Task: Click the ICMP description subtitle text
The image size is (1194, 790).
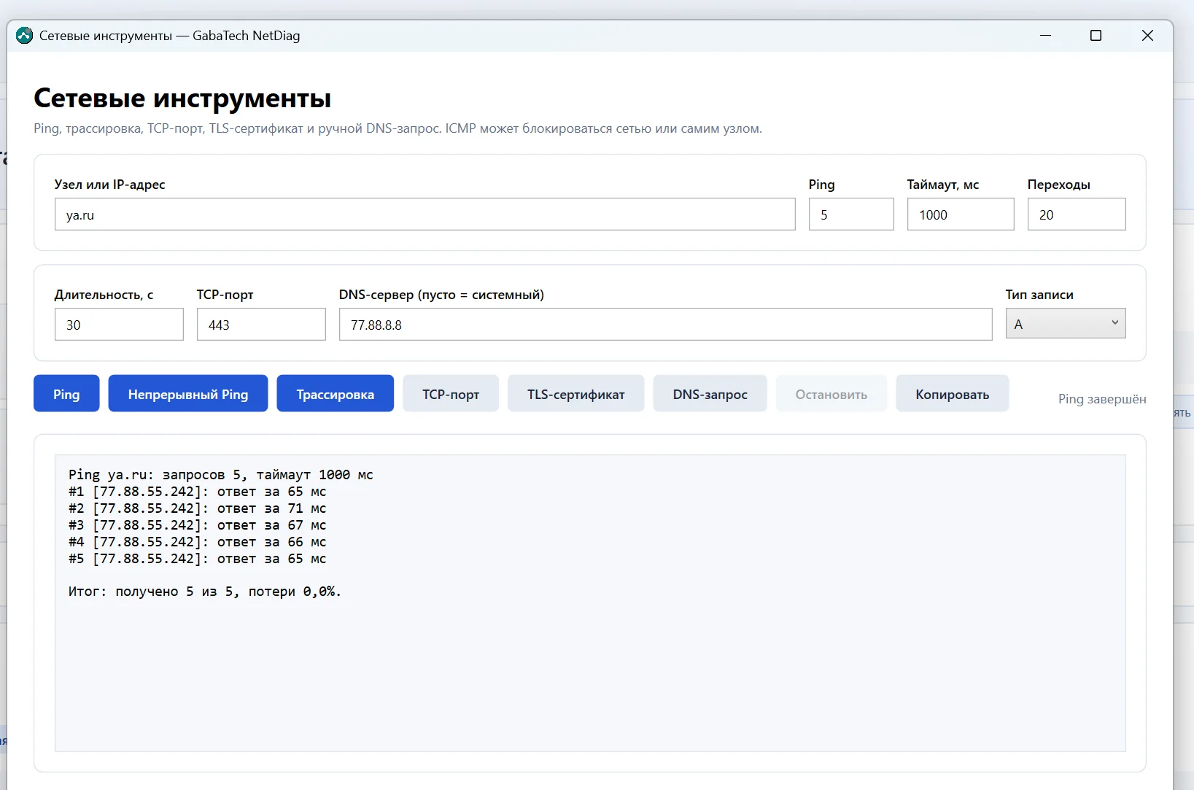Action: tap(398, 128)
